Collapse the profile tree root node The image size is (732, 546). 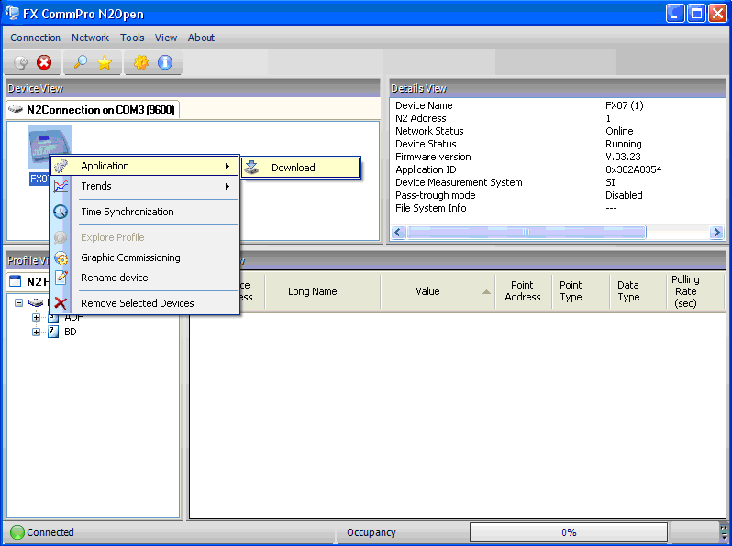[18, 302]
